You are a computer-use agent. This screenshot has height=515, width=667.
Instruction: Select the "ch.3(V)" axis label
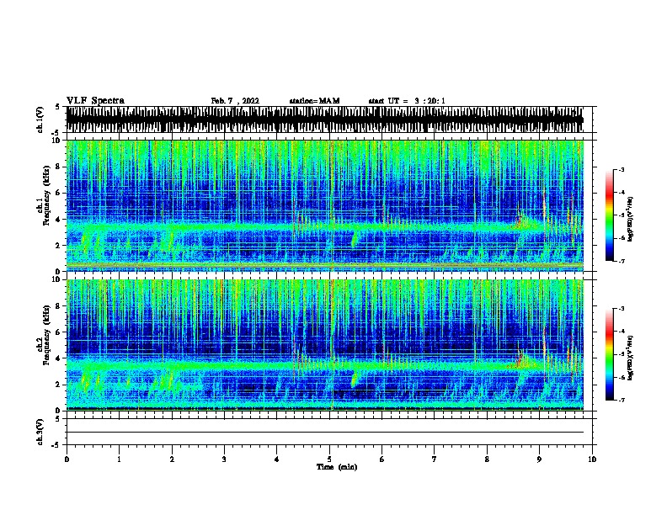point(40,432)
